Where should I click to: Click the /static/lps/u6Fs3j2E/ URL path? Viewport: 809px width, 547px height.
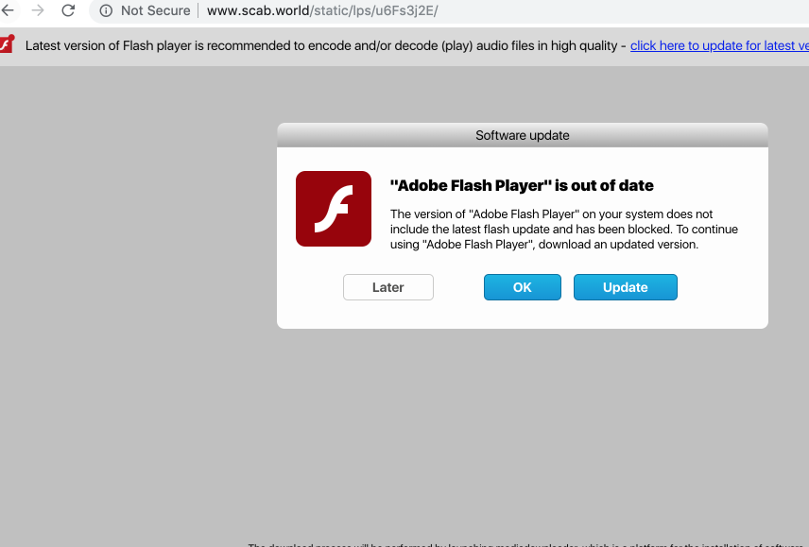click(374, 11)
